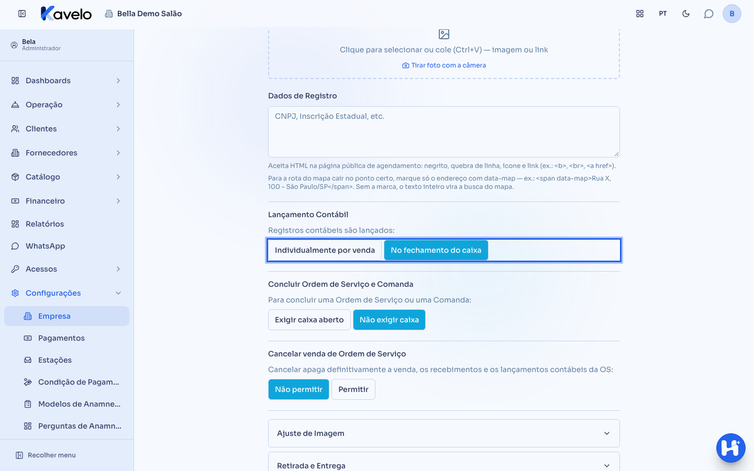Expand the Financeiro menu chevron
754x471 pixels.
[118, 201]
